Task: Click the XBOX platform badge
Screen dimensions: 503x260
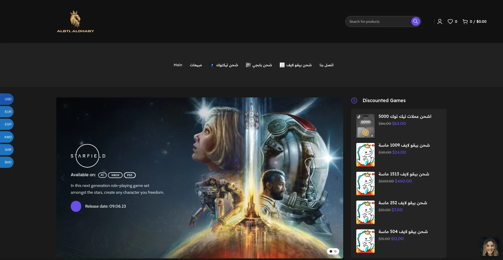Action: pyautogui.click(x=115, y=175)
